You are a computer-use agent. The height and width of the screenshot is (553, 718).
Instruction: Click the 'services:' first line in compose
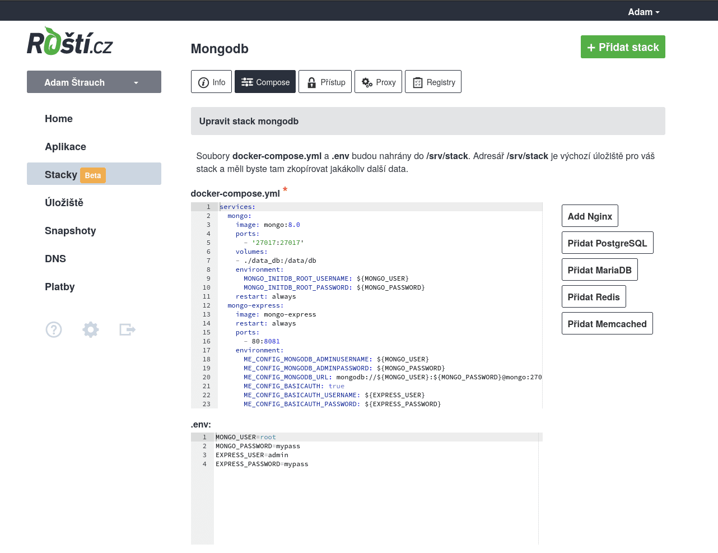(x=237, y=207)
